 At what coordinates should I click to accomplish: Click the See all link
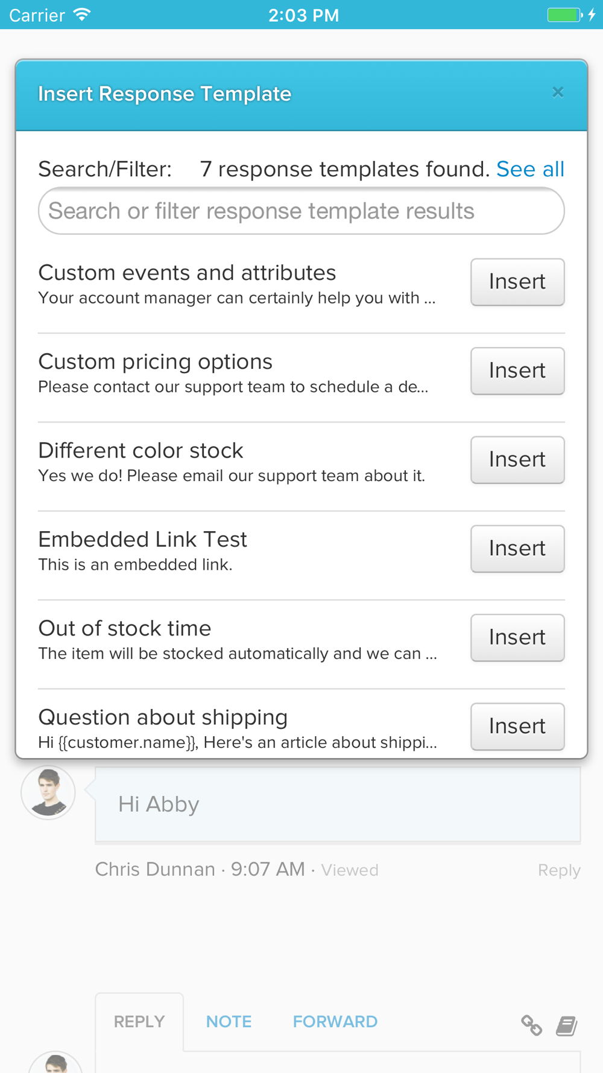530,169
